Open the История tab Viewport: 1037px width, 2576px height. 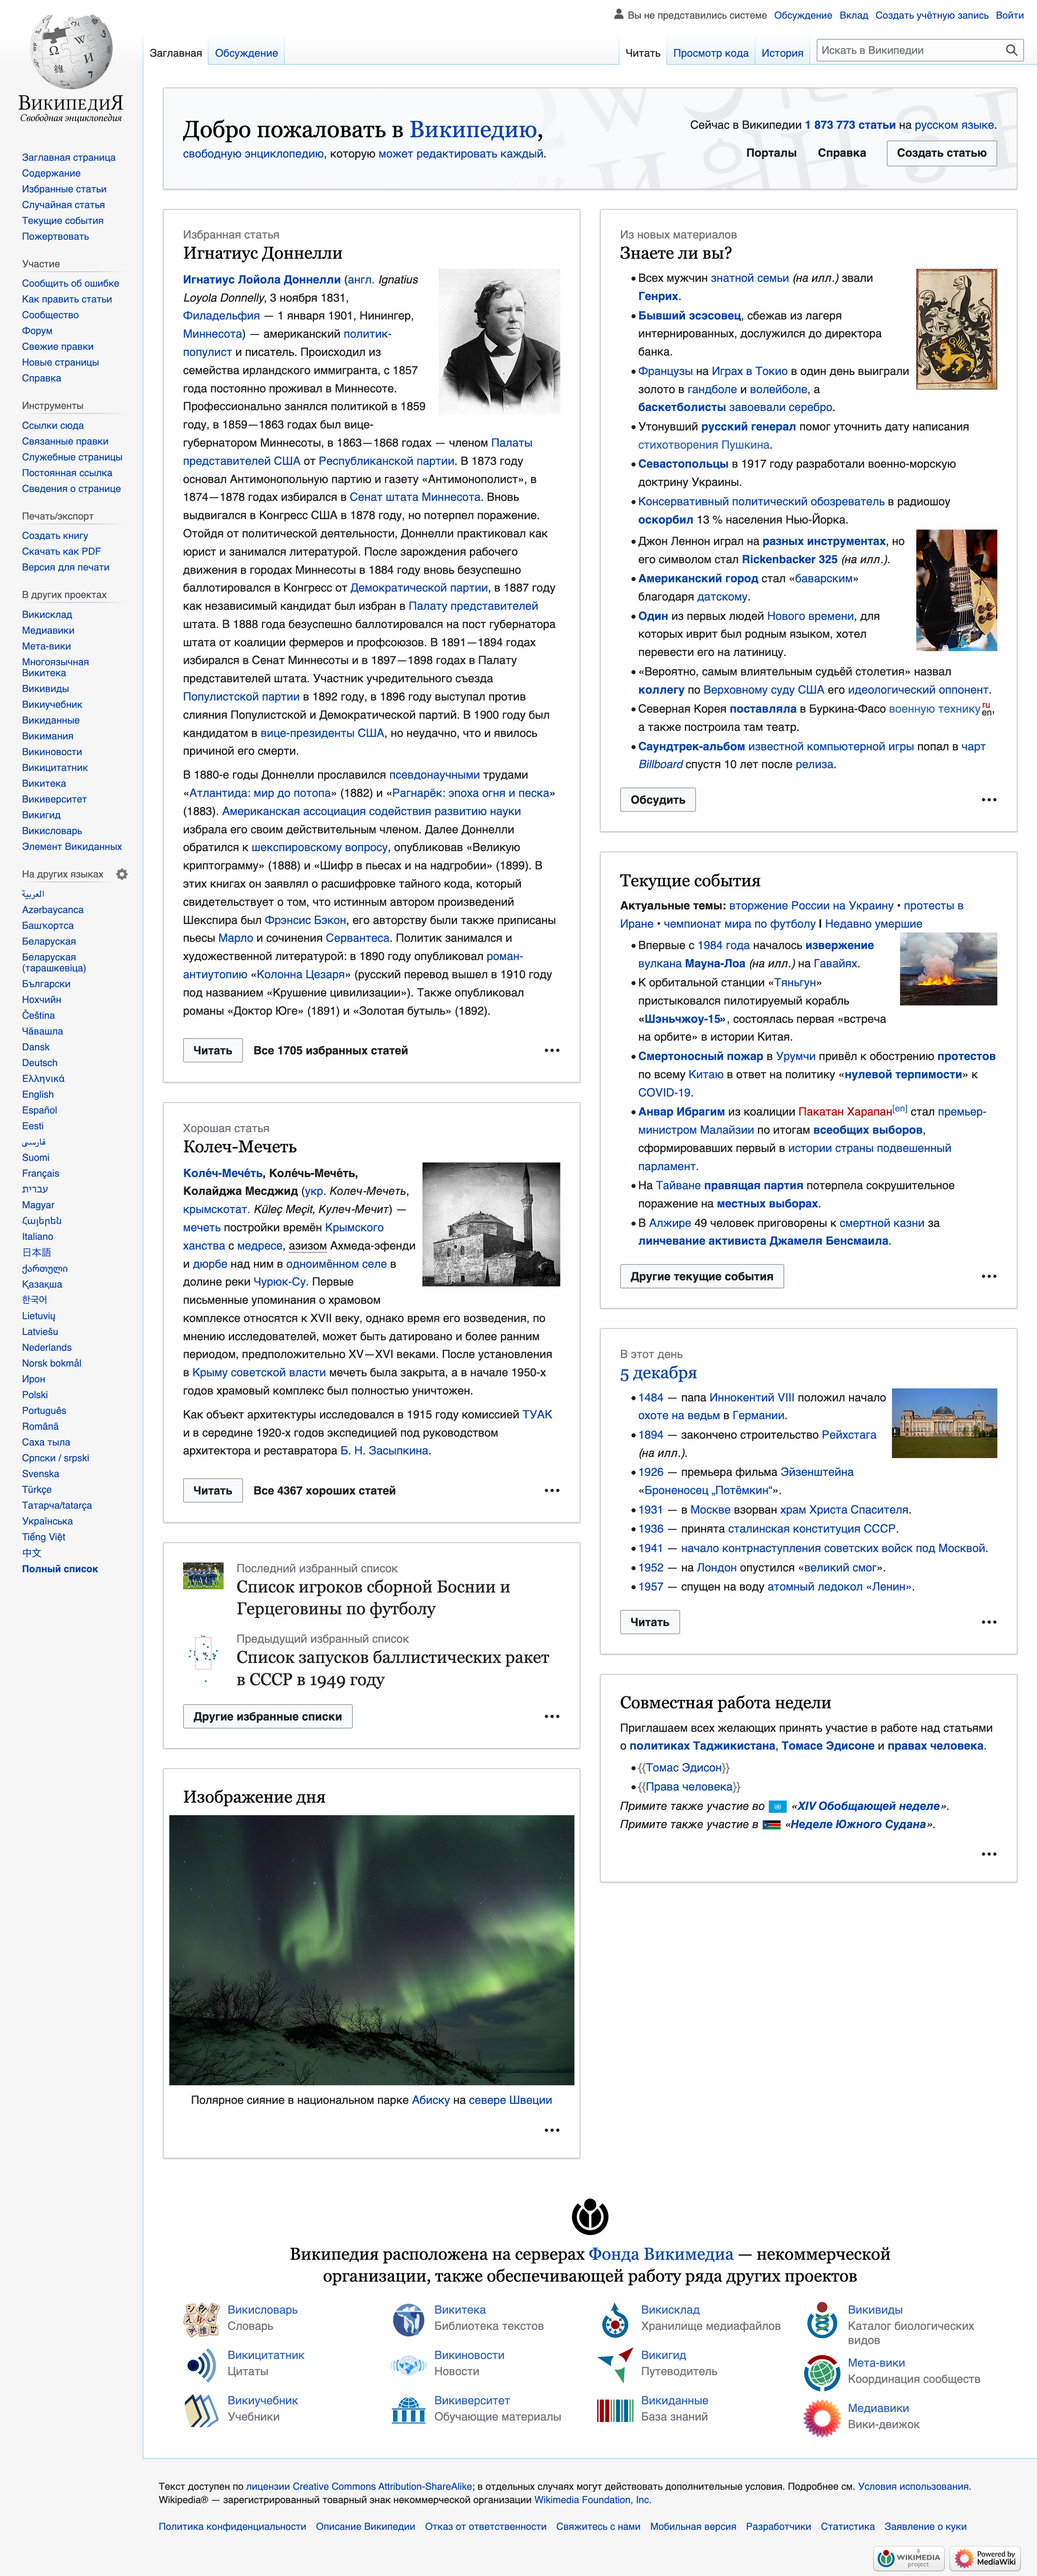782,53
